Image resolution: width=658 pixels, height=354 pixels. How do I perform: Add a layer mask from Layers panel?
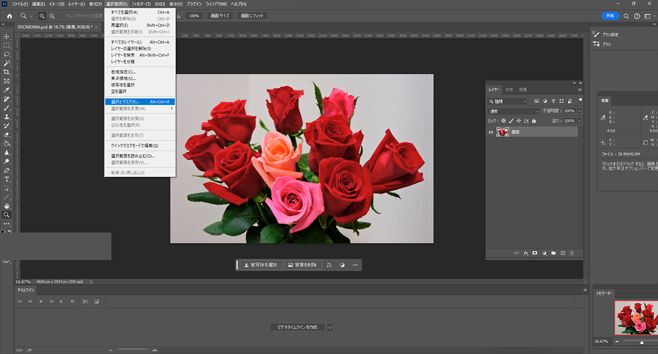point(535,253)
